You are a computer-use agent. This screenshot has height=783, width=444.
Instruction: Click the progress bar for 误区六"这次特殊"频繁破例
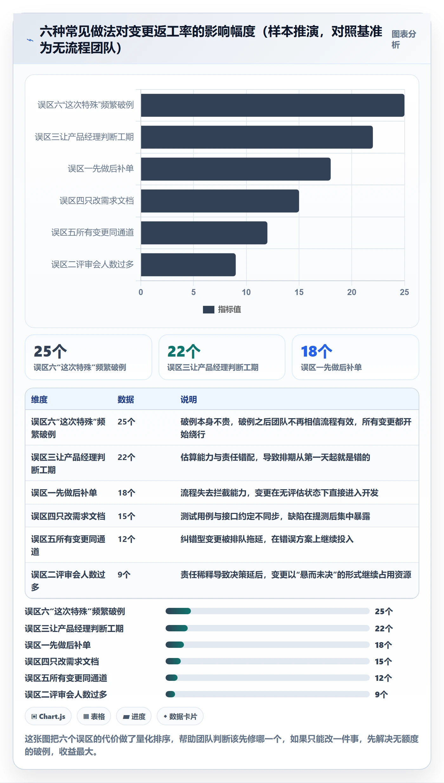[x=267, y=611]
